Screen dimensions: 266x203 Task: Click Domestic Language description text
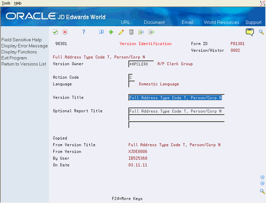point(159,84)
